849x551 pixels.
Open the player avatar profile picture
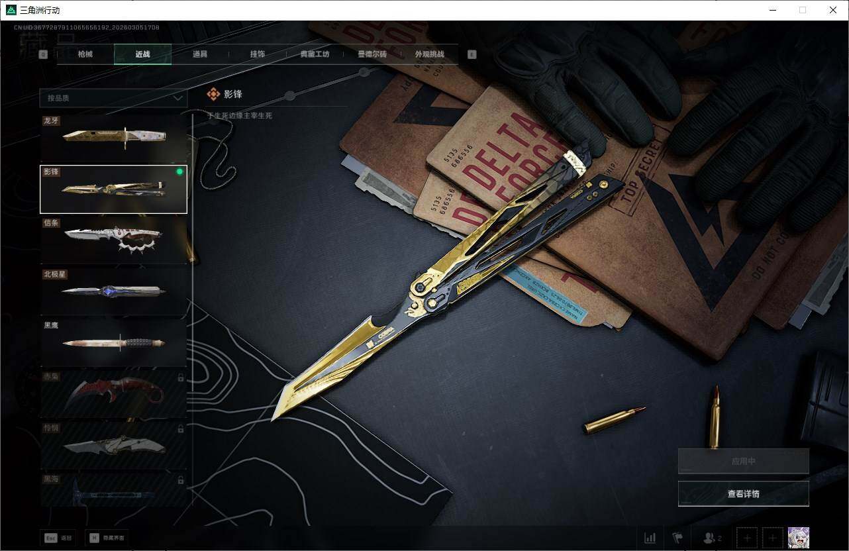(x=799, y=538)
